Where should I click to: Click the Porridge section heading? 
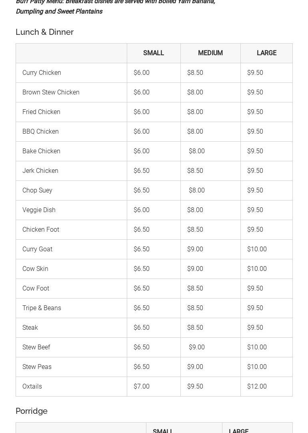pyautogui.click(x=32, y=411)
